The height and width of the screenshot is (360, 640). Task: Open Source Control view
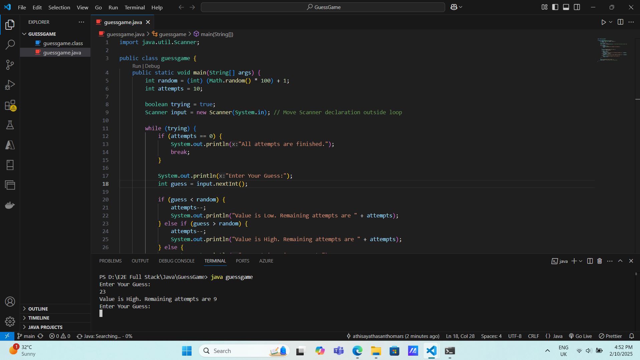tap(10, 65)
